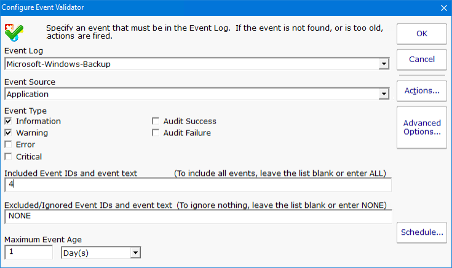Click the Event Validator checkmark icon

coord(14,32)
